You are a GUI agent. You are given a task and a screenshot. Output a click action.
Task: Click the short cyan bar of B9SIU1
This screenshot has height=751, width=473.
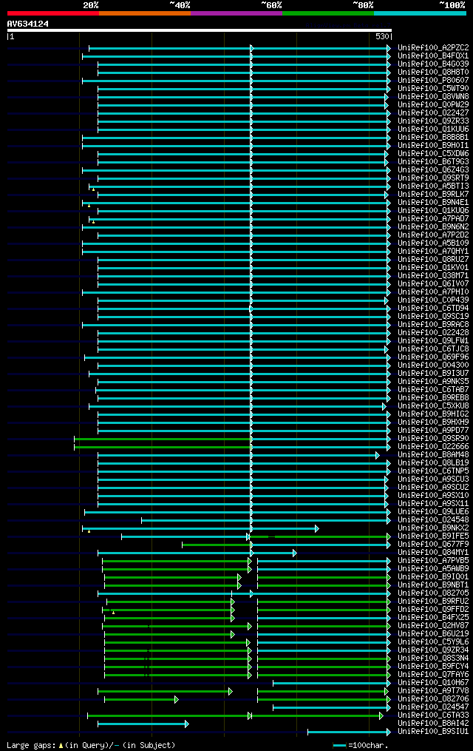(x=349, y=733)
